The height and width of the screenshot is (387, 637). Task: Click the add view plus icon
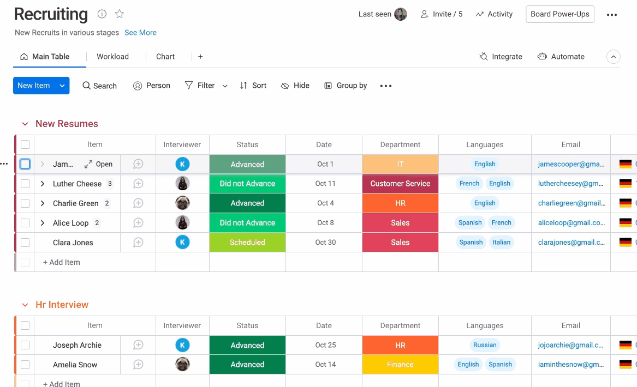pos(200,57)
